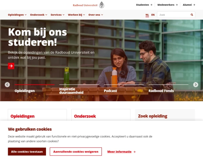Screen dimensions: 203x162
Task: Click the Radboud Universiteit logo
Action: tap(88, 5)
